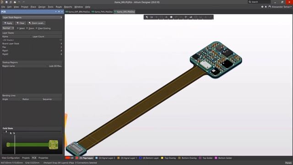The height and width of the screenshot is (165, 293).
Task: Click the magnifier icon in the search box
Action: [250, 2]
